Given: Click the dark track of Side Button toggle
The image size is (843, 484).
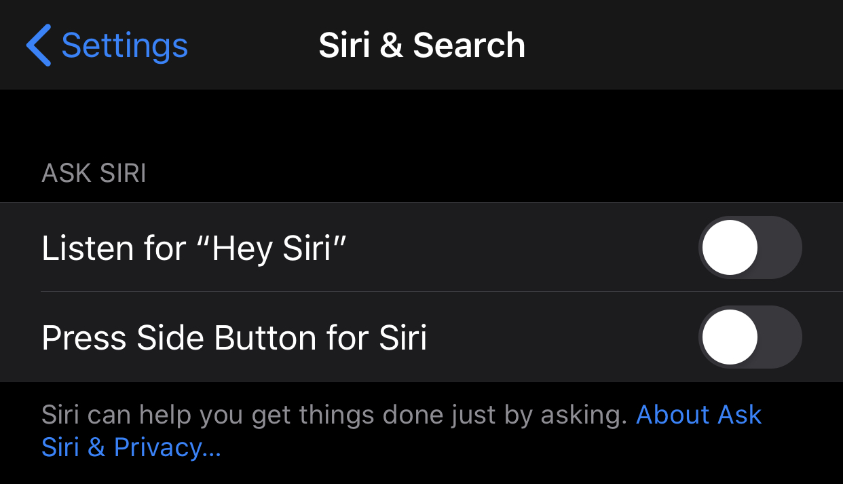Looking at the screenshot, I should 781,337.
